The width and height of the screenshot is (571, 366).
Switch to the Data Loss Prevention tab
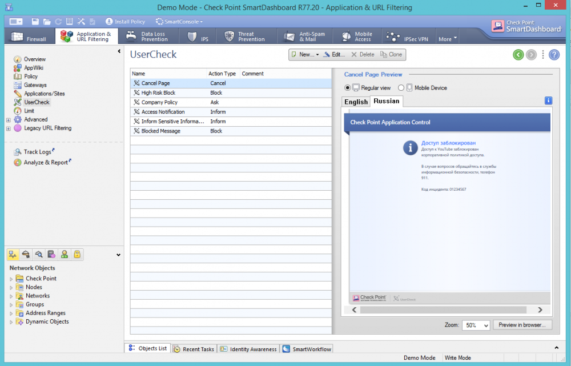(x=148, y=37)
